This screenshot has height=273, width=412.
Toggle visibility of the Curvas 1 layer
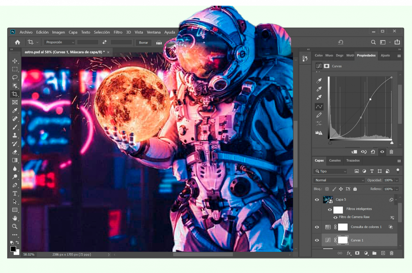pos(317,240)
